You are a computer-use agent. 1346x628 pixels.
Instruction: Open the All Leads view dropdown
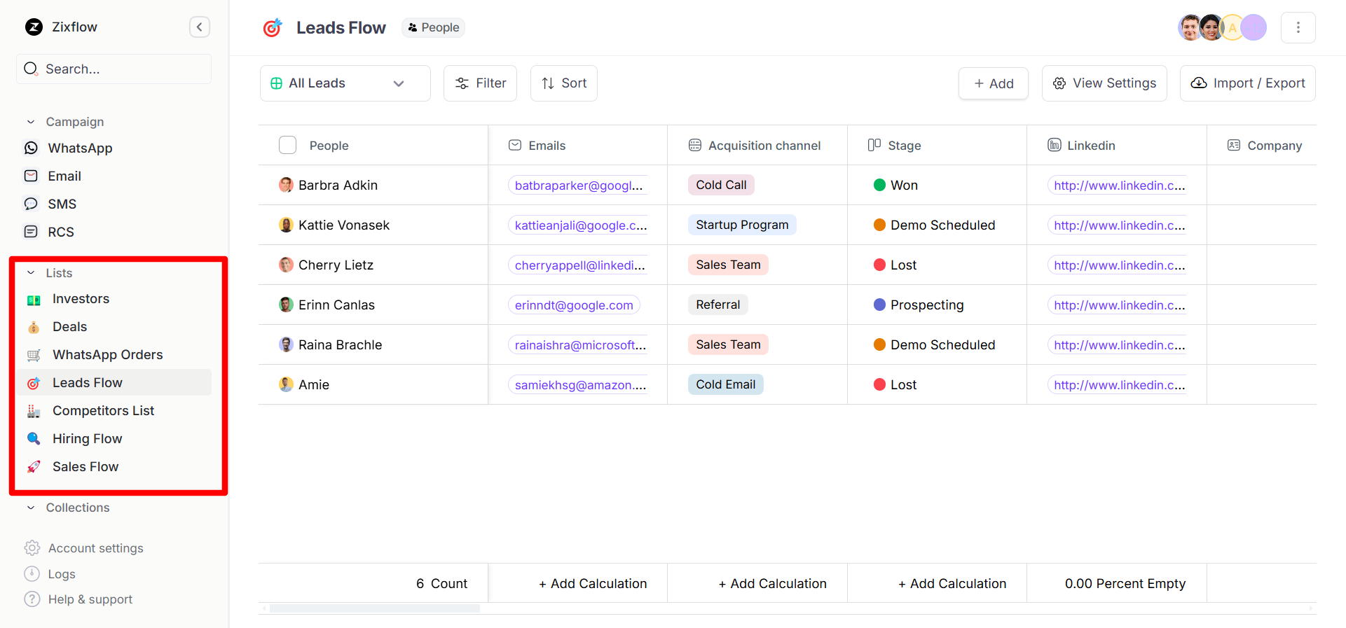[x=345, y=83]
